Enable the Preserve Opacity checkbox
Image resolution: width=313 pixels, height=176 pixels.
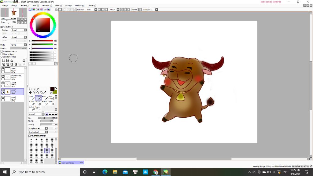2,51
